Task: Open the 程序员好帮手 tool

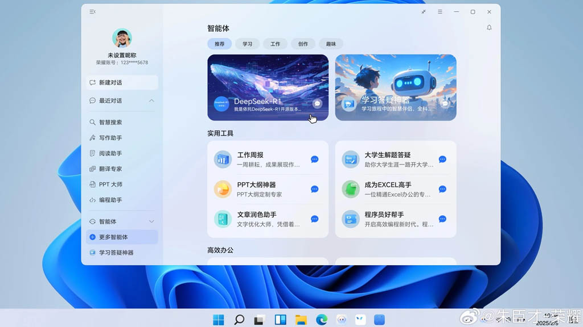Action: [396, 219]
